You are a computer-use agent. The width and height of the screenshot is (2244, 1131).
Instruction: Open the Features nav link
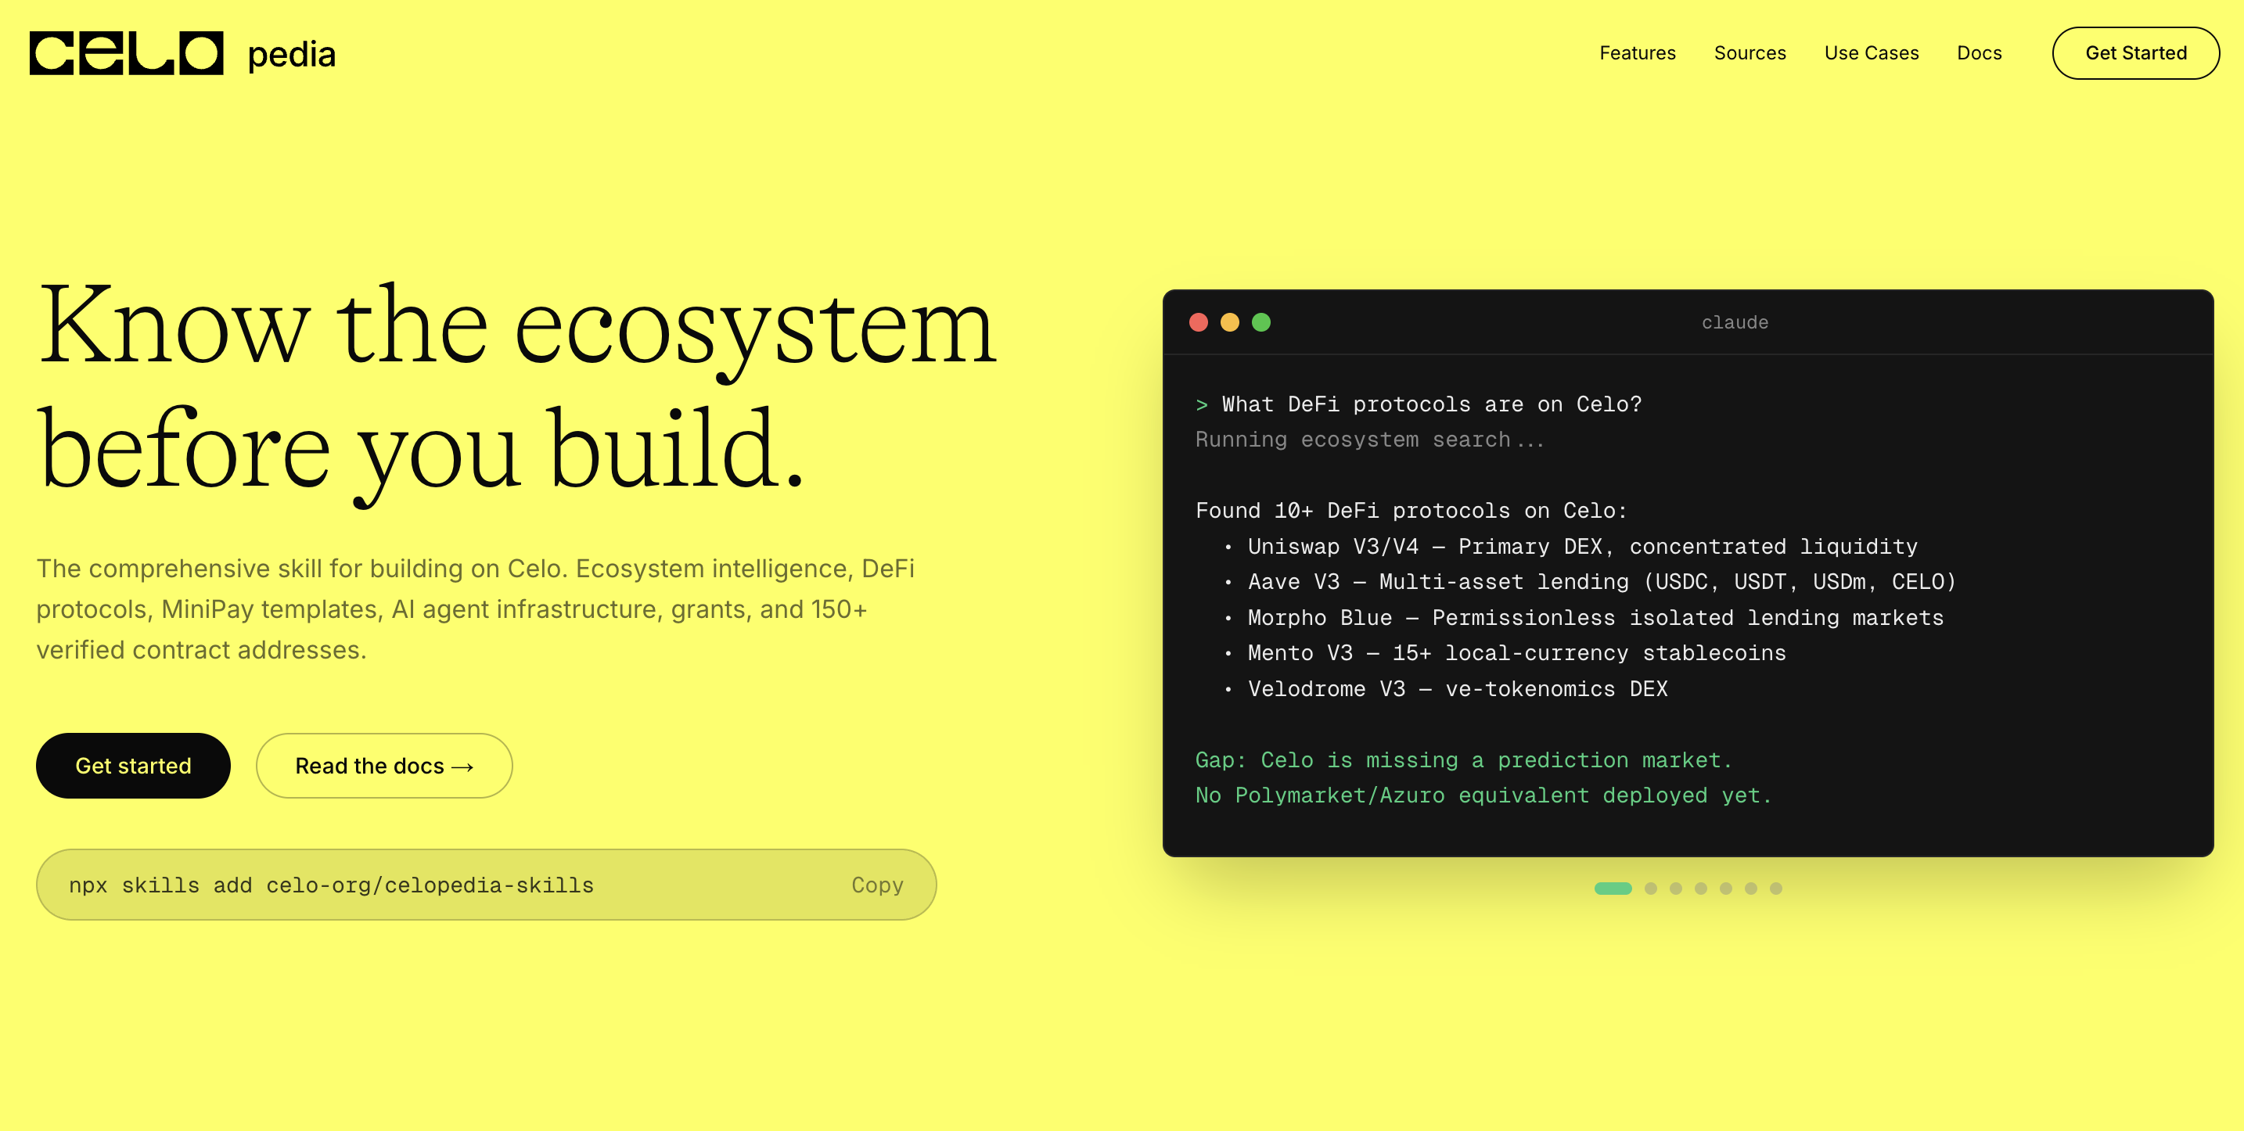1638,53
